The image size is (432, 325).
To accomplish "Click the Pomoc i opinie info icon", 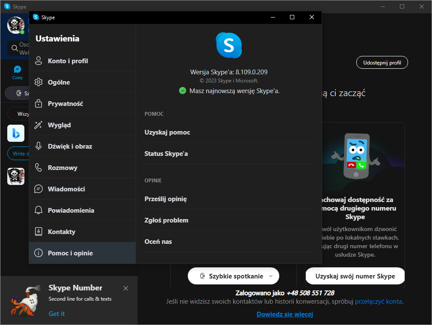I will coord(38,253).
